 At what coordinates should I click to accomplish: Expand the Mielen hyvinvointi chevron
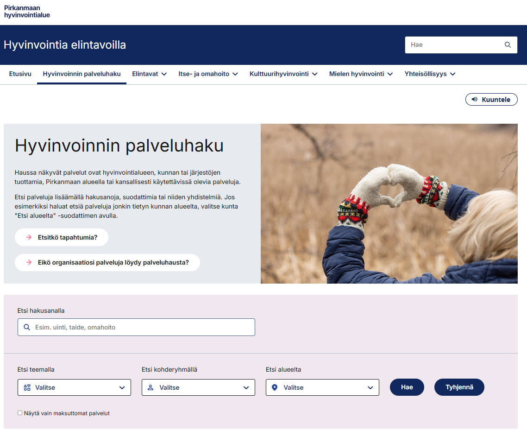pyautogui.click(x=390, y=74)
